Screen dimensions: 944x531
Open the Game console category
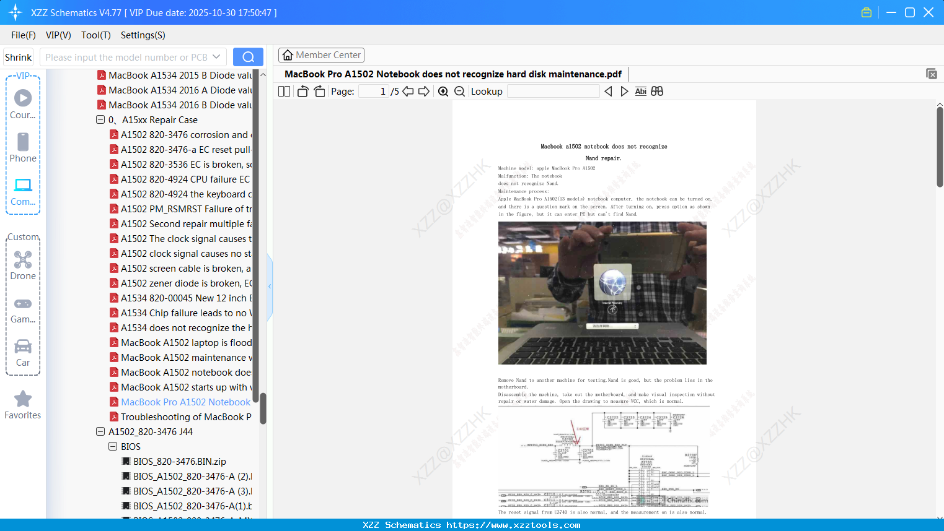coord(23,309)
